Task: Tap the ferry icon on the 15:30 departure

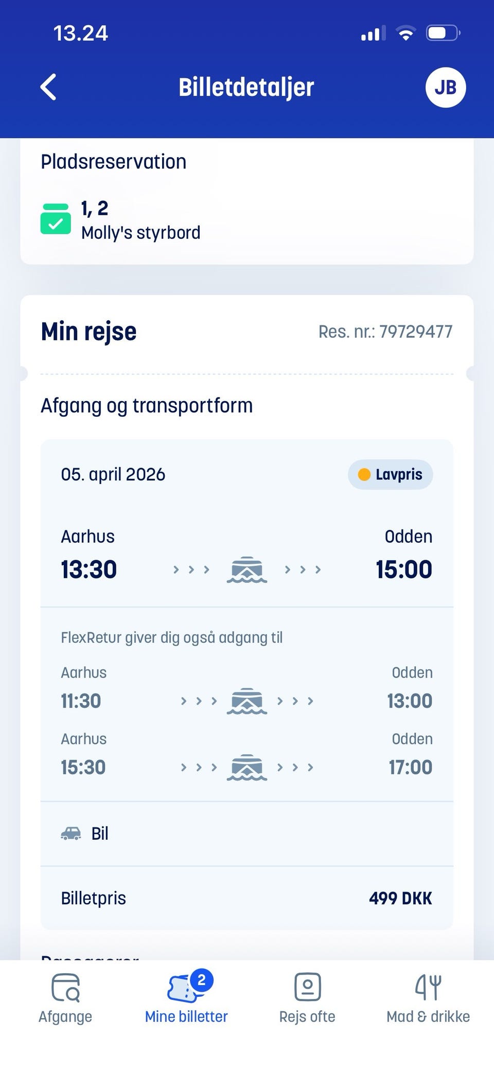Action: (247, 767)
